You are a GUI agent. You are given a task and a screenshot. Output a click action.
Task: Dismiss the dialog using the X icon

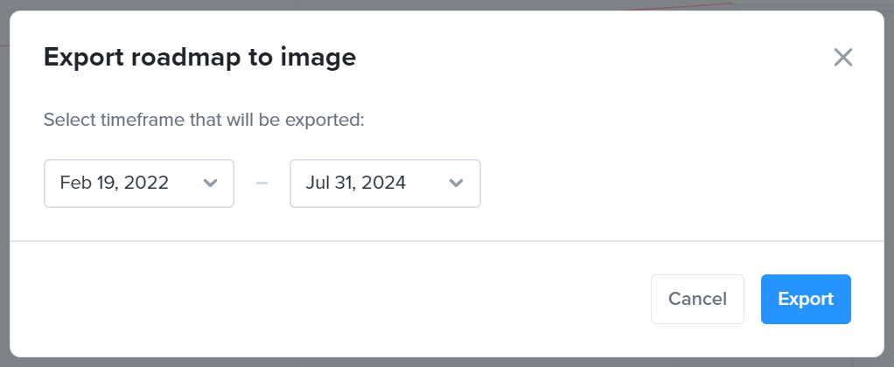pos(842,58)
